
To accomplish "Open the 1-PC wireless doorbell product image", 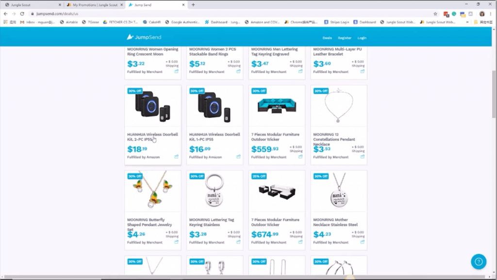I will point(215,107).
